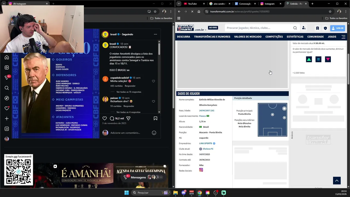
Task: Reply to copadobrasilcbf's comment
Action: pos(130,86)
